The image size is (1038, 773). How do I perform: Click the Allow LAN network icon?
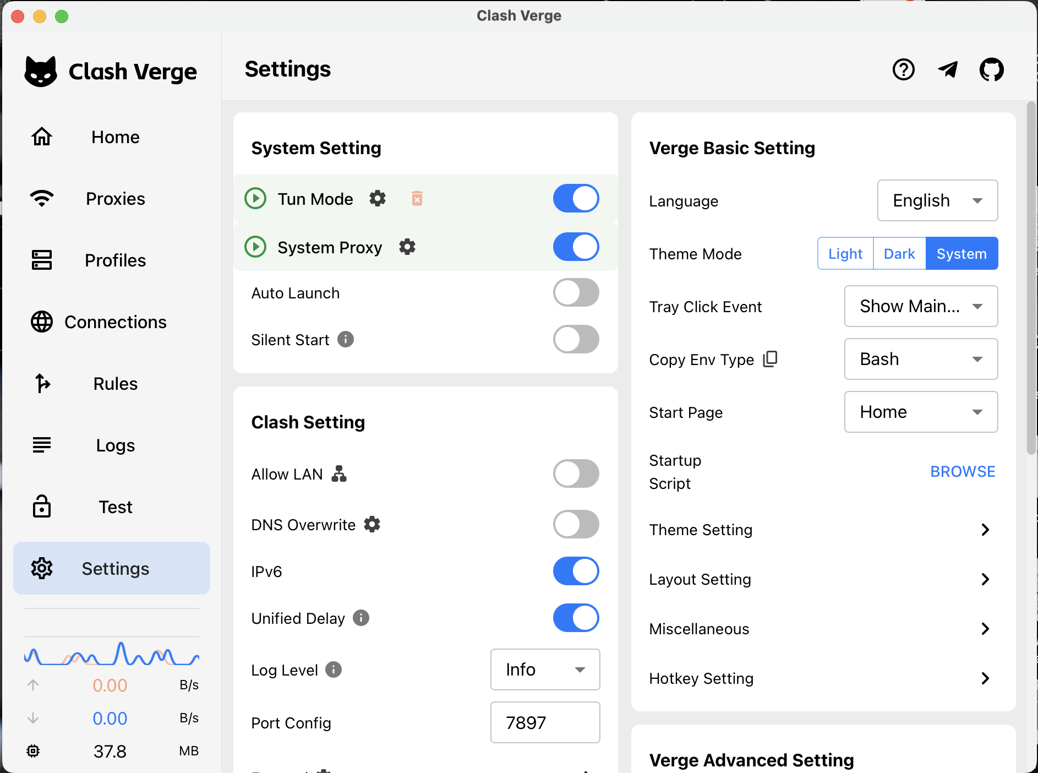pyautogui.click(x=339, y=473)
